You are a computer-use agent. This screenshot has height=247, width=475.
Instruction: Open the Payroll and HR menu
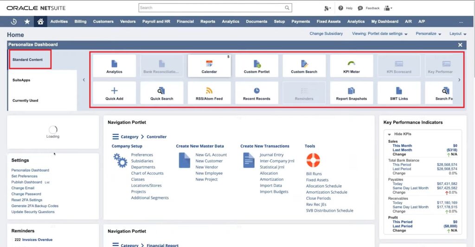coord(156,21)
